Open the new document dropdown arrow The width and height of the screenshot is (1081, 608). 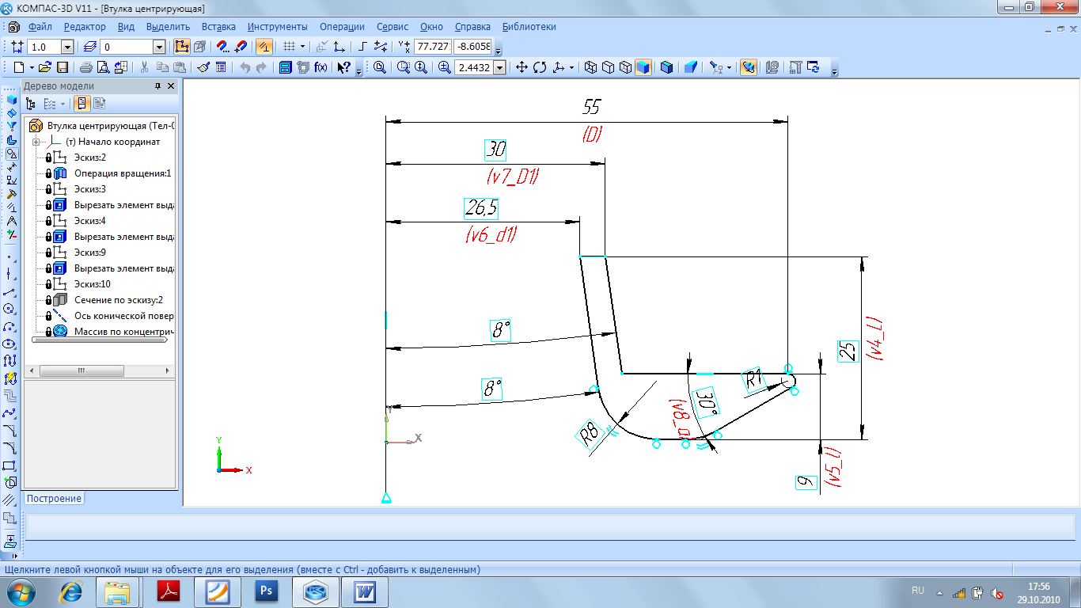(x=31, y=68)
